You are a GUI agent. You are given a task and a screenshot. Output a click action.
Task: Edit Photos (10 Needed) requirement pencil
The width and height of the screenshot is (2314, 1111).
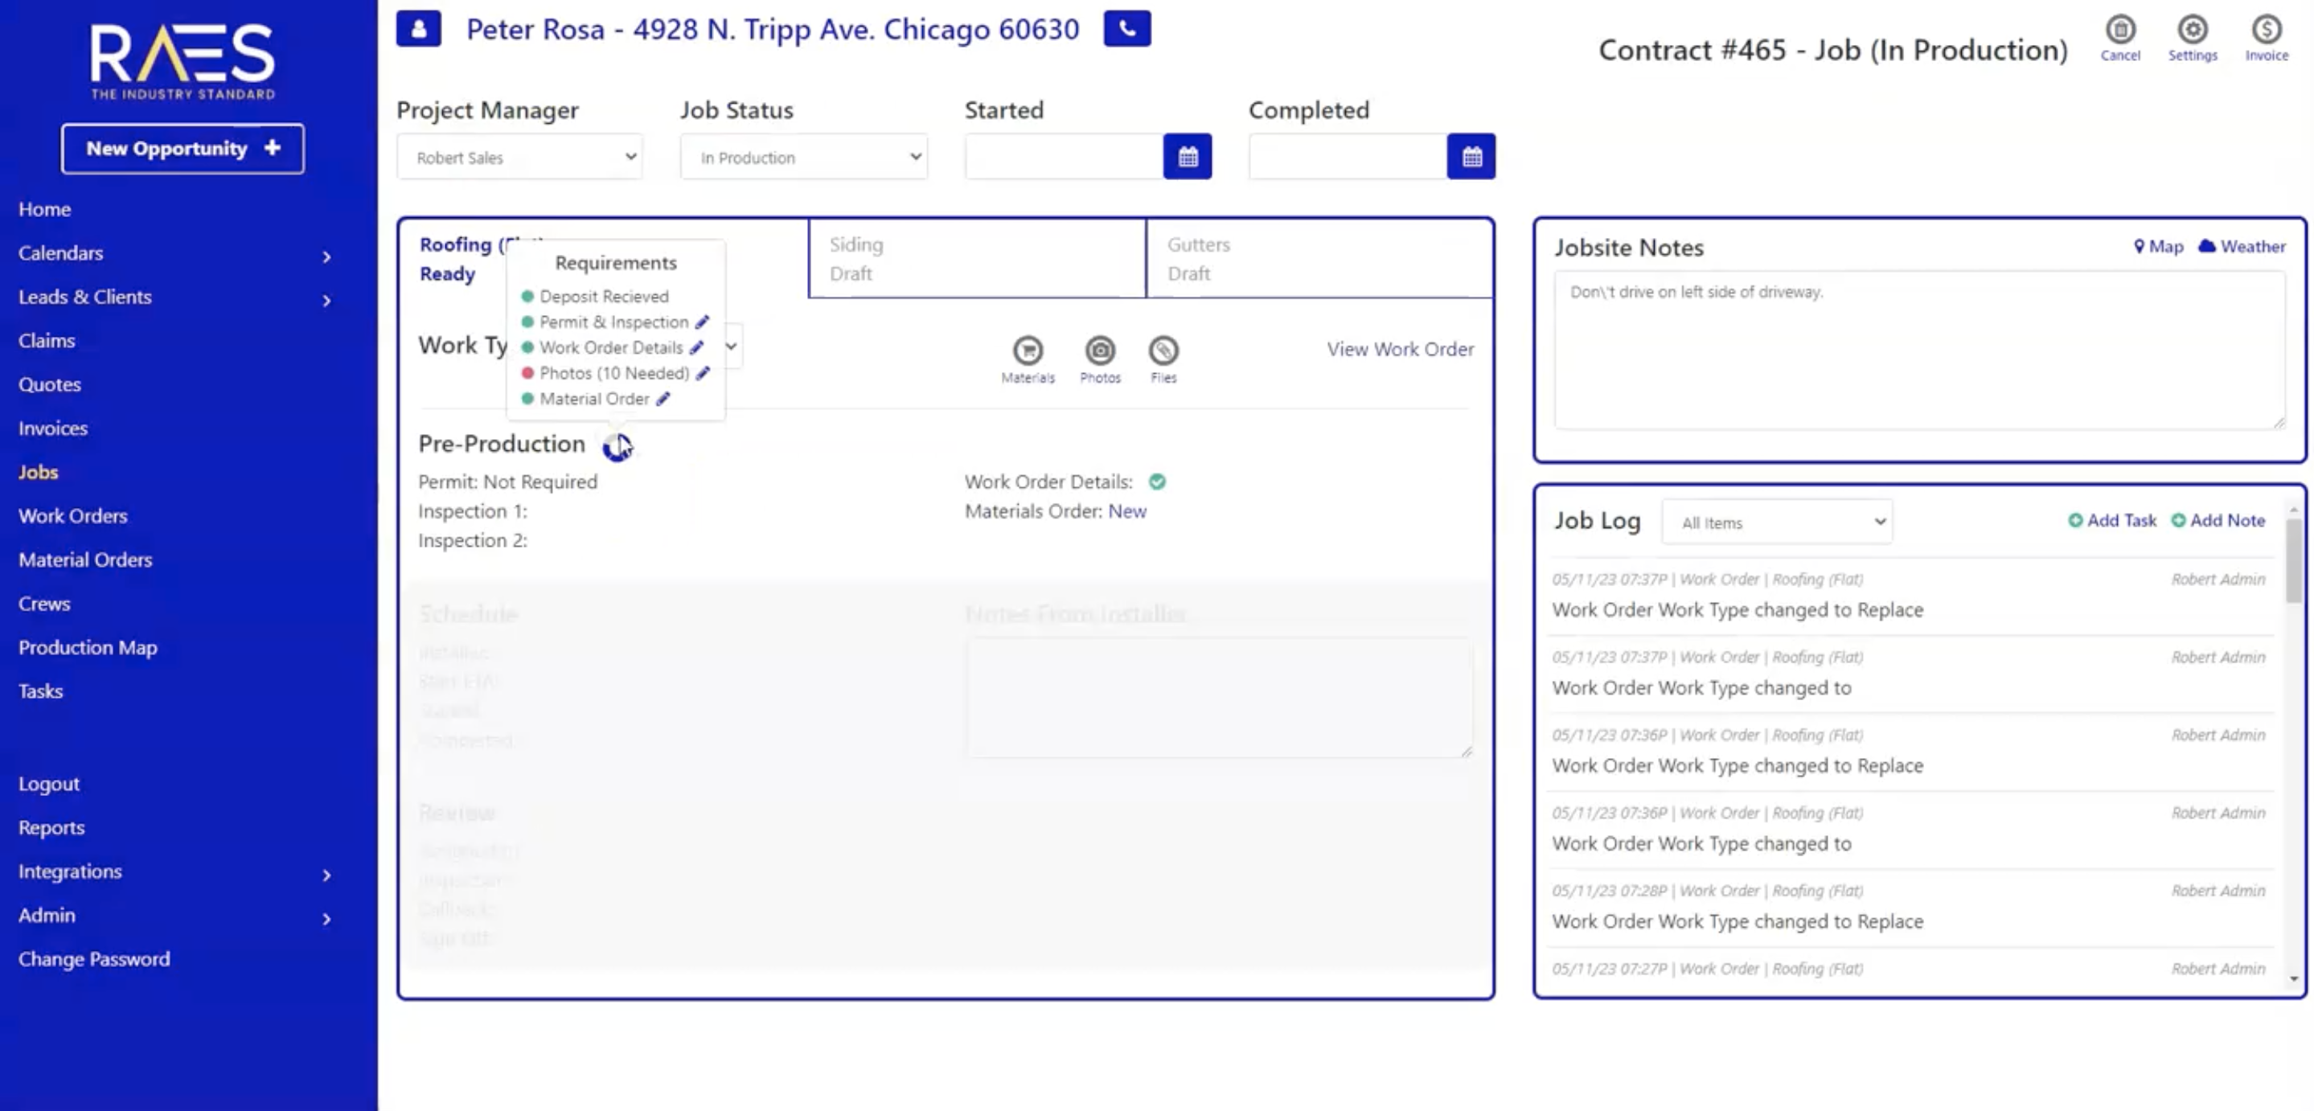[703, 373]
